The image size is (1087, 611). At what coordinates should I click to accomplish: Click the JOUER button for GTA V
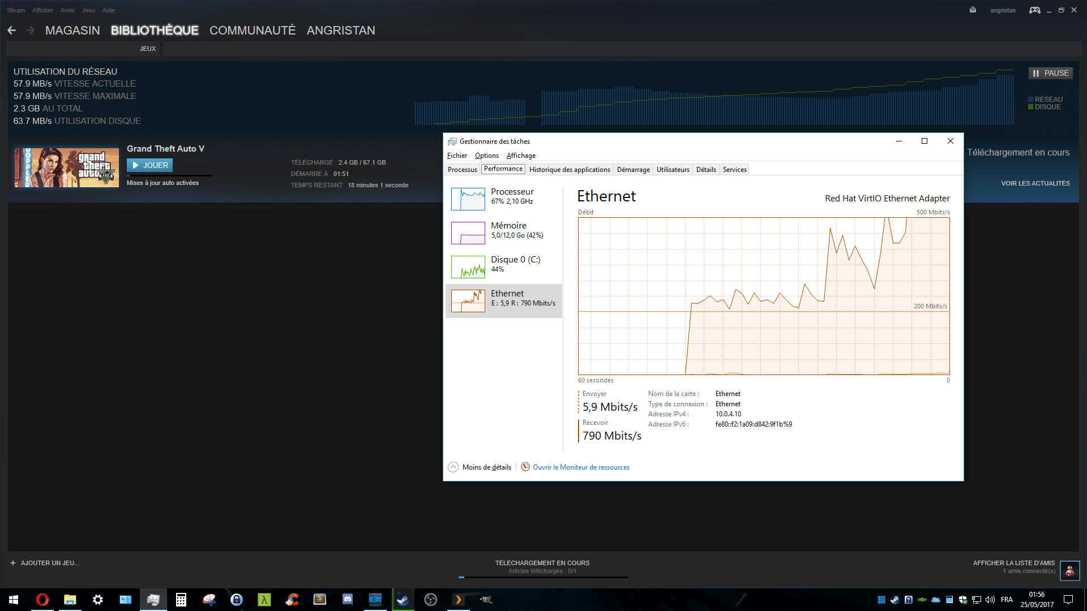pos(150,165)
